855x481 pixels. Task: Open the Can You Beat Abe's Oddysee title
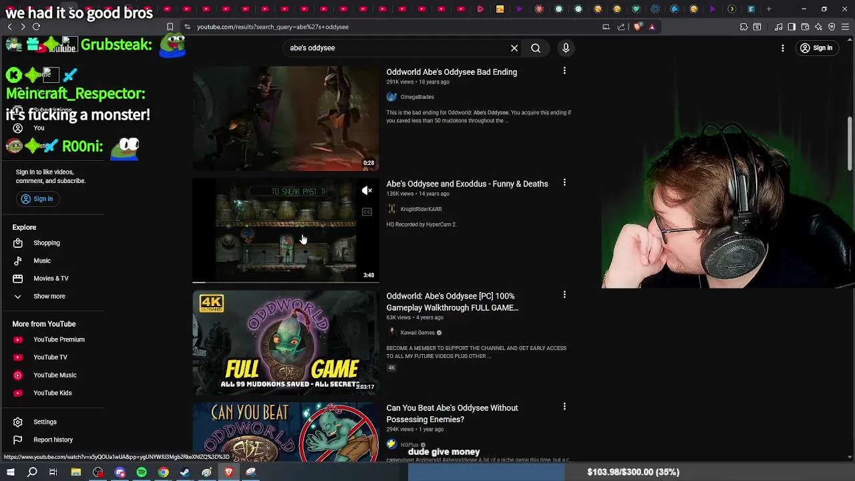(452, 414)
